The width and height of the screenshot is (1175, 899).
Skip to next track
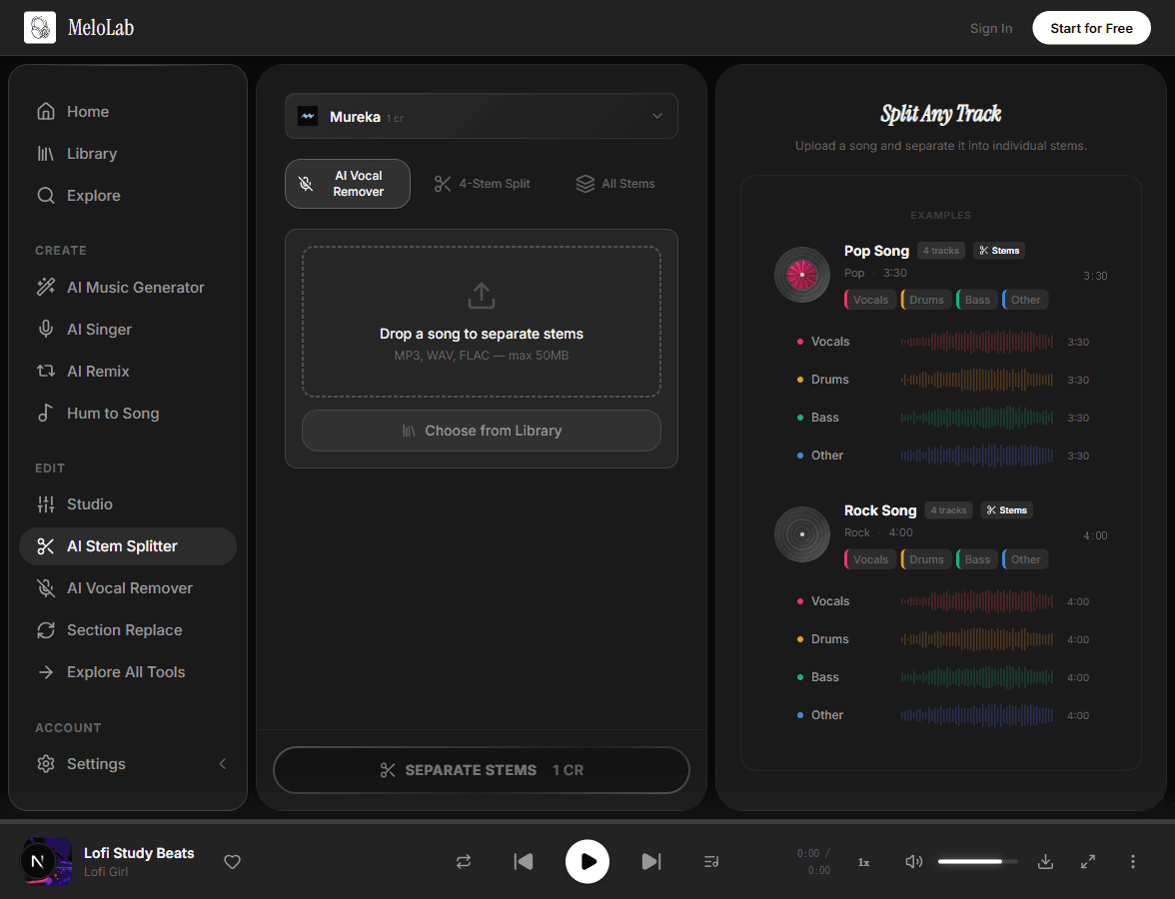pyautogui.click(x=651, y=861)
